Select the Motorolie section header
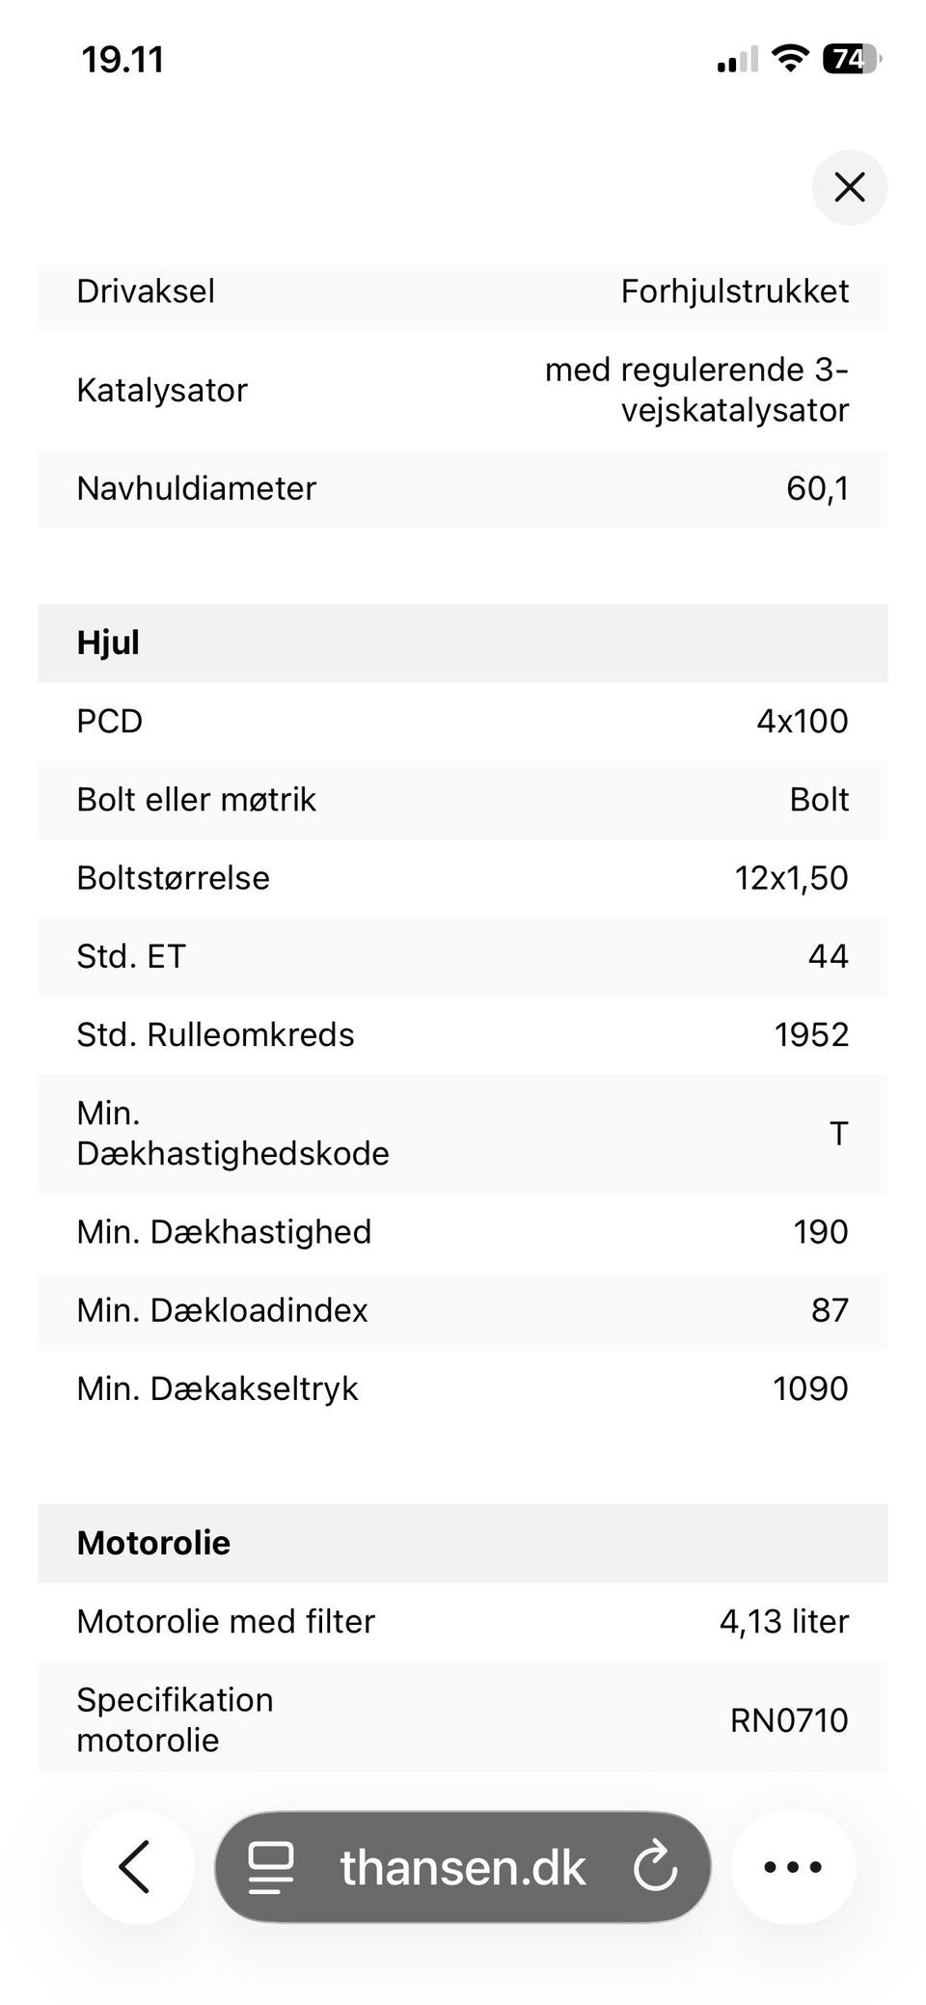 pos(463,1543)
